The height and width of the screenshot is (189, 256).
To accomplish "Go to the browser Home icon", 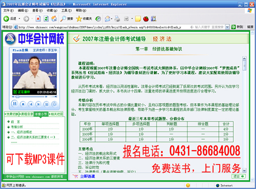I will tap(54, 19).
